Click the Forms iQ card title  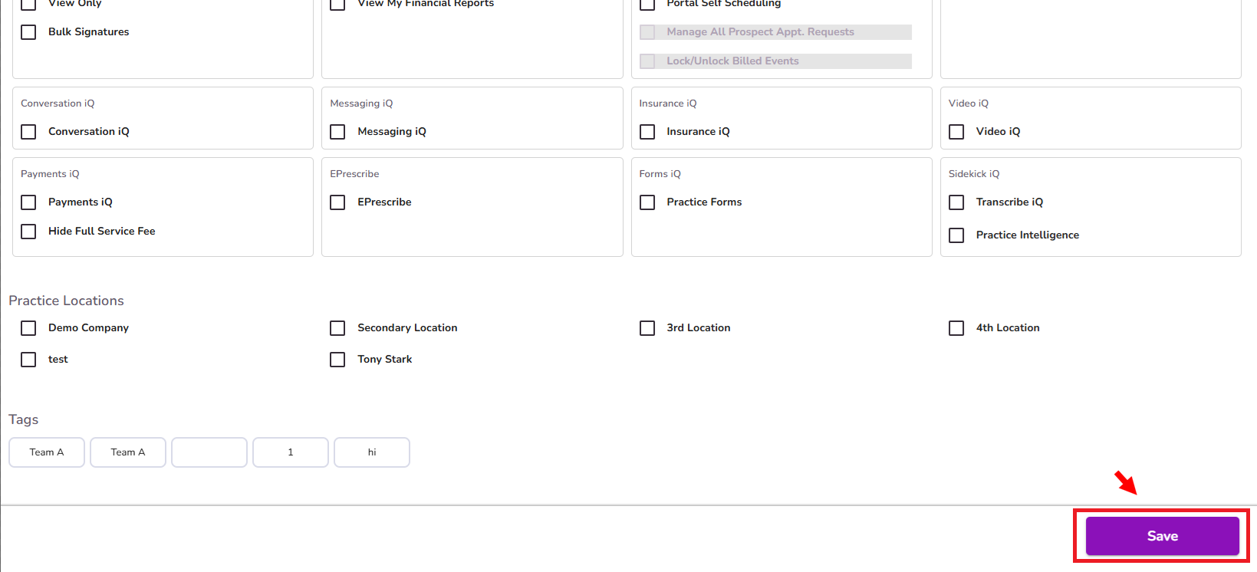660,174
